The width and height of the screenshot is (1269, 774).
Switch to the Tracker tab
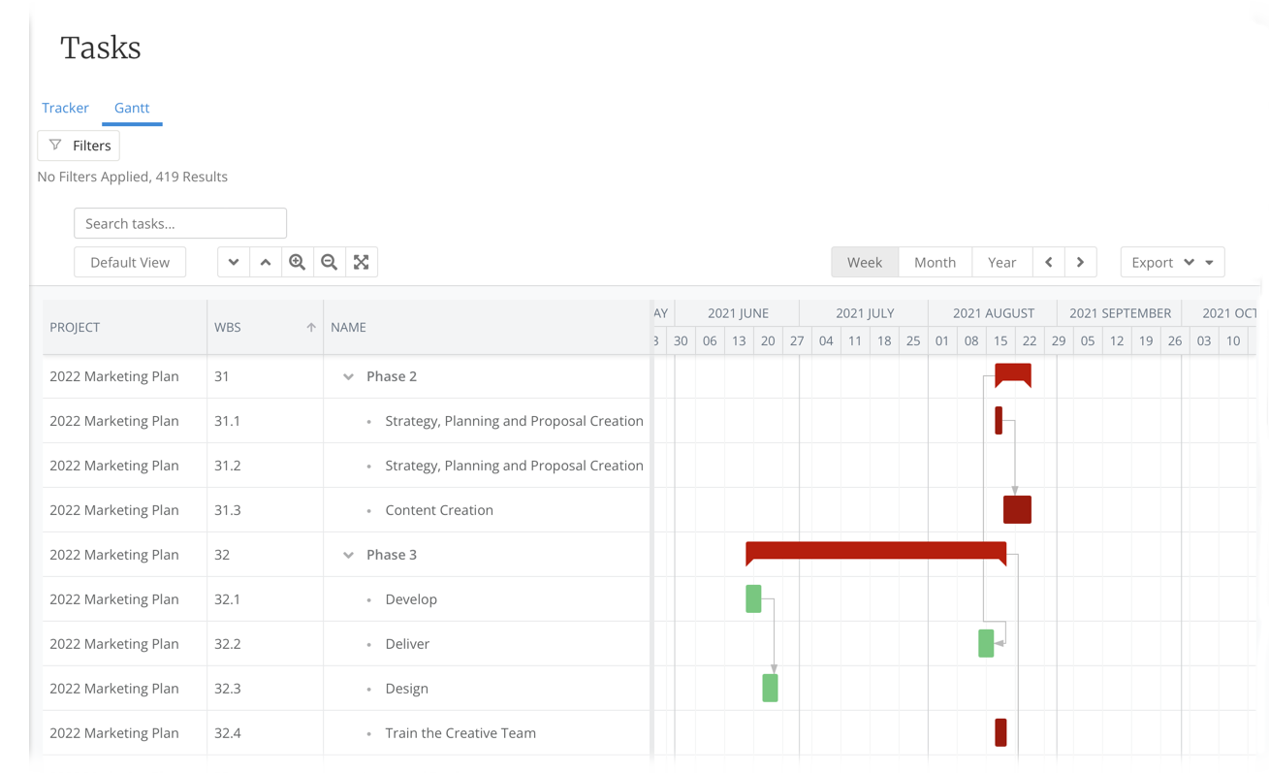65,108
